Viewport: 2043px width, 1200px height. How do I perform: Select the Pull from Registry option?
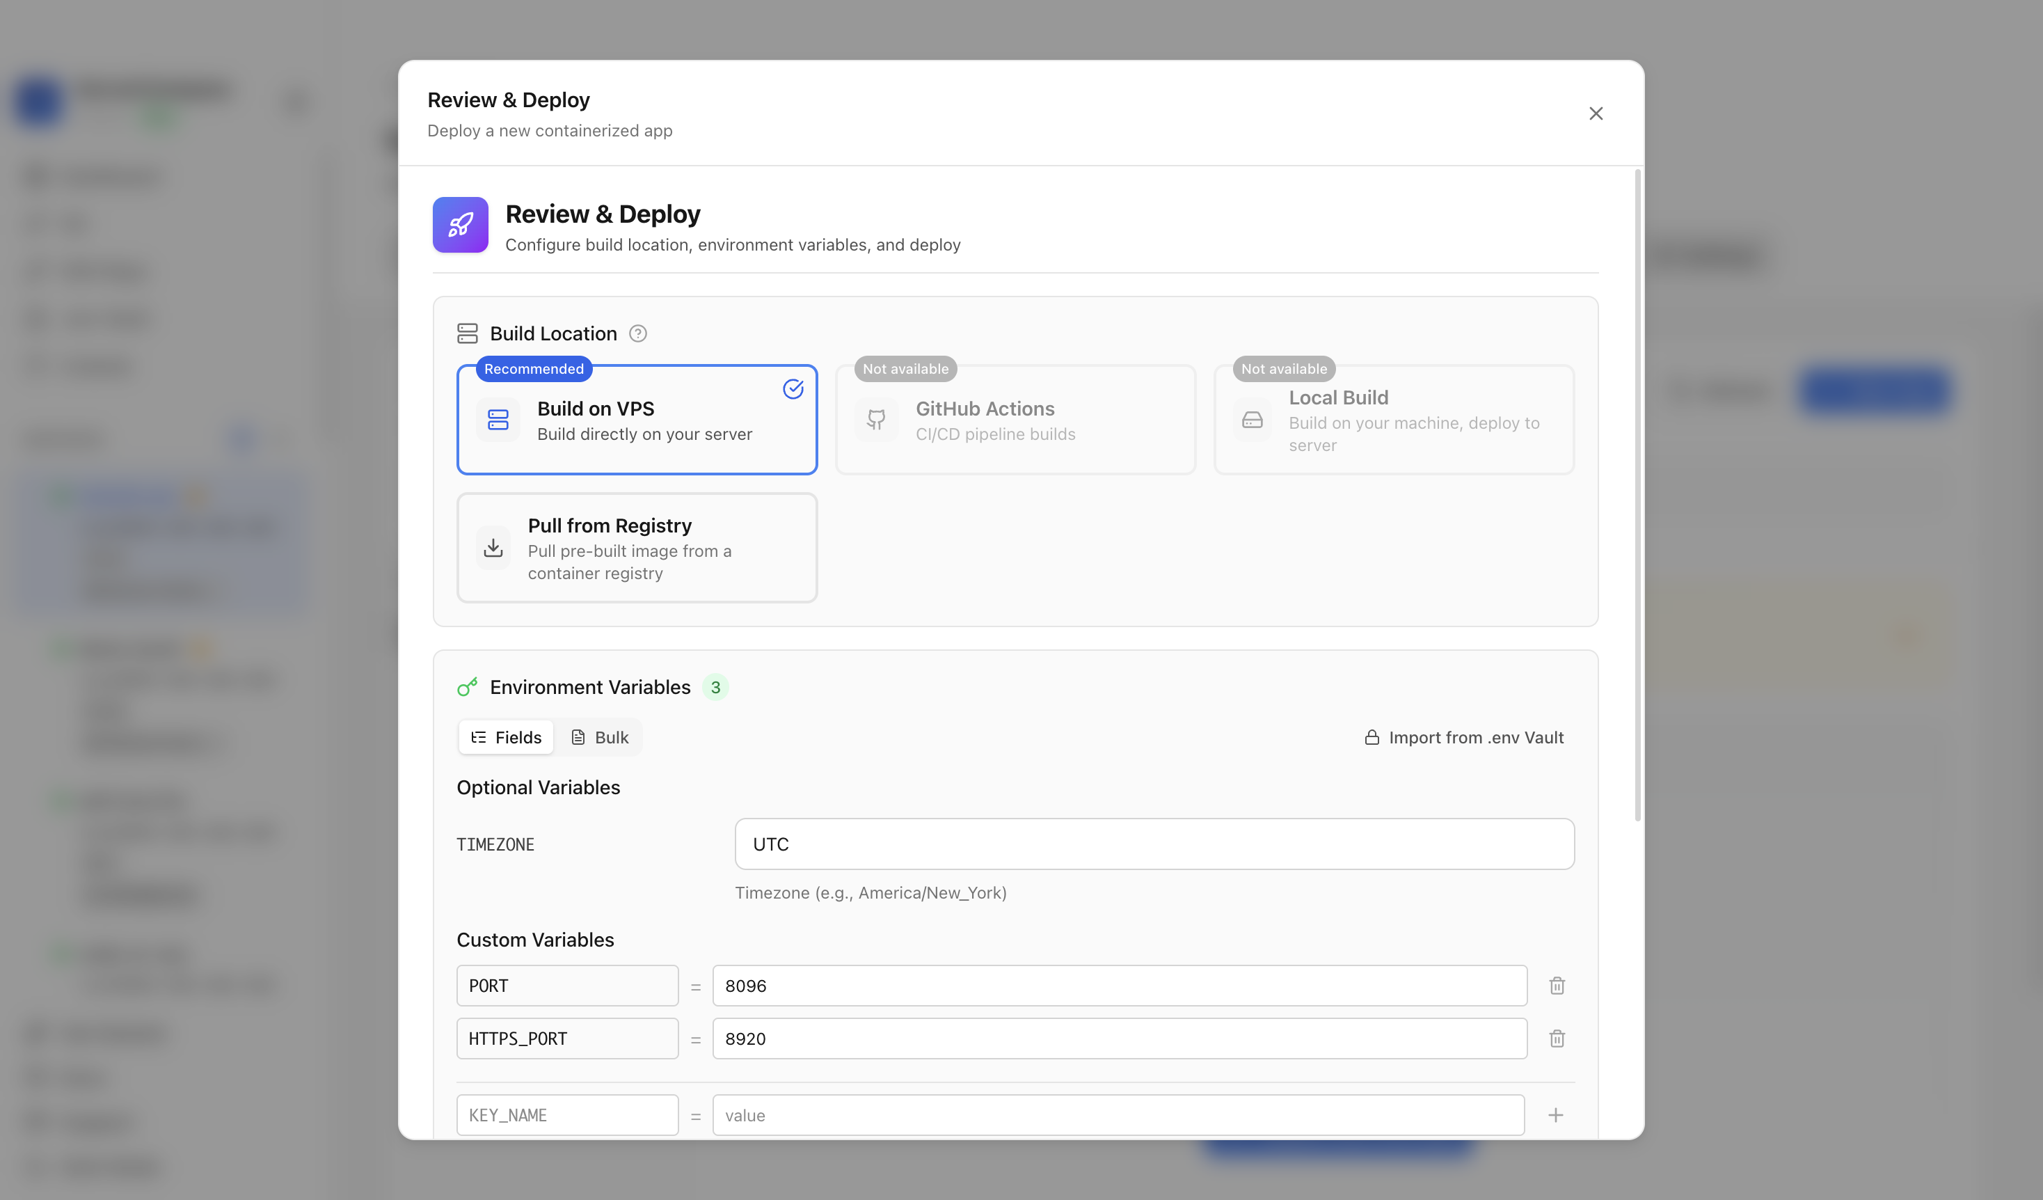tap(637, 548)
